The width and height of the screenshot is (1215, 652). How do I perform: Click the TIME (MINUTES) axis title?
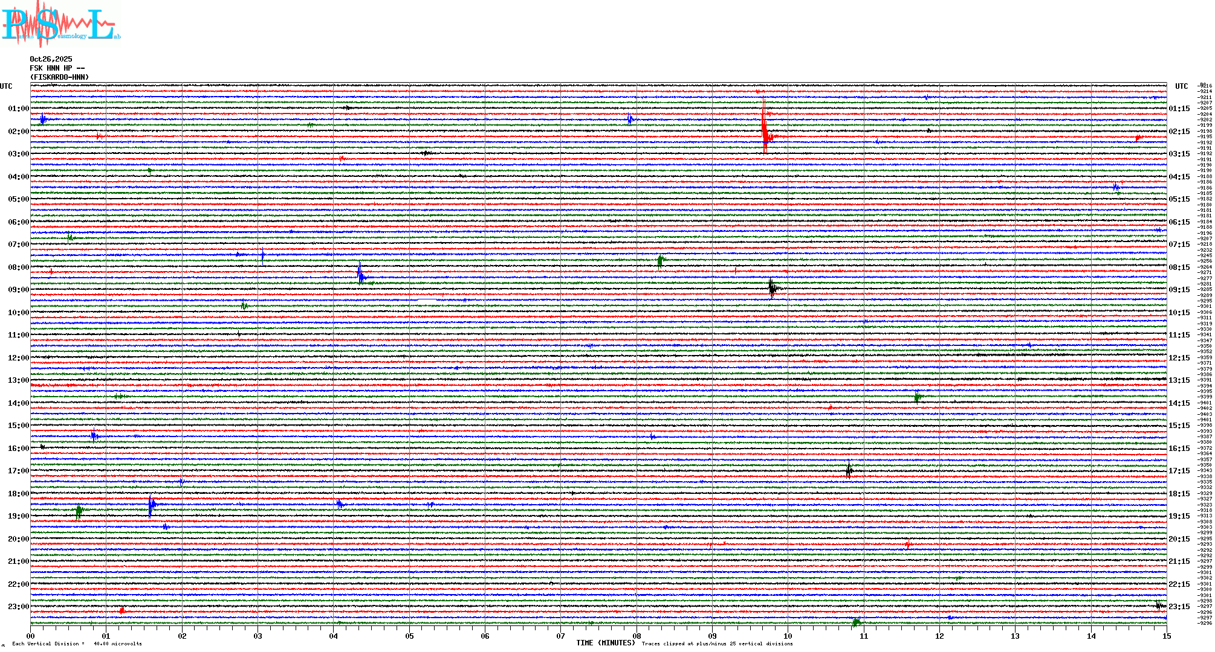[x=605, y=643]
